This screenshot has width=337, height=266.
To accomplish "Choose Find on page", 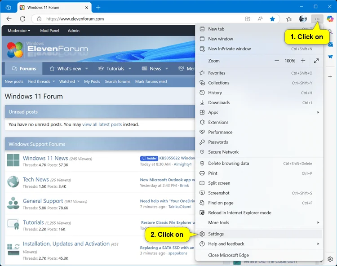I will pos(259,203).
